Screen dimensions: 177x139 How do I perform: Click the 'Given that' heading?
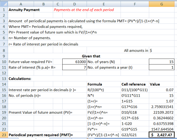point(91,56)
